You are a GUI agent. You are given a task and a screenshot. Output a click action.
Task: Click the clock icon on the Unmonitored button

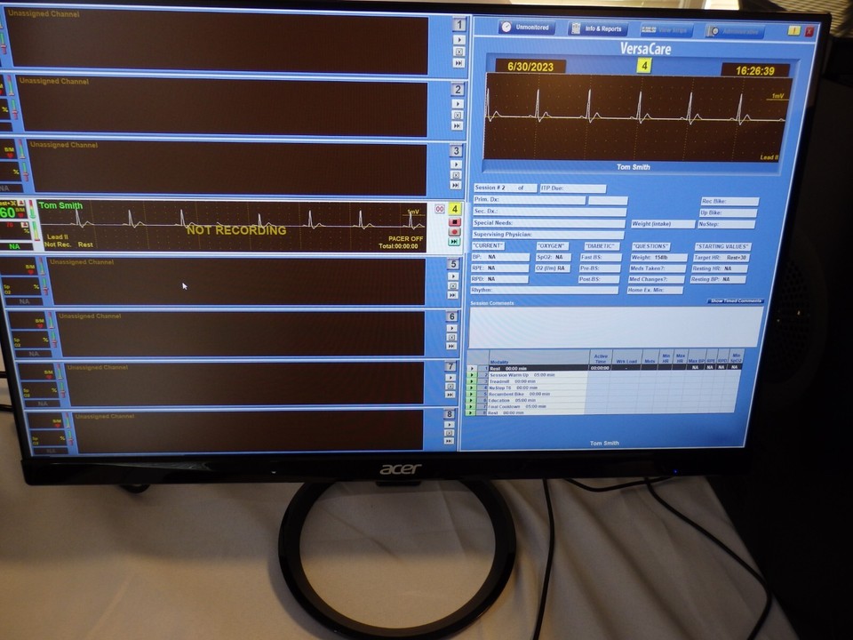point(505,27)
